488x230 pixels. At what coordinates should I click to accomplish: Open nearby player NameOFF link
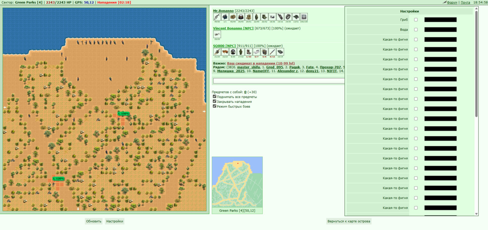[261, 71]
